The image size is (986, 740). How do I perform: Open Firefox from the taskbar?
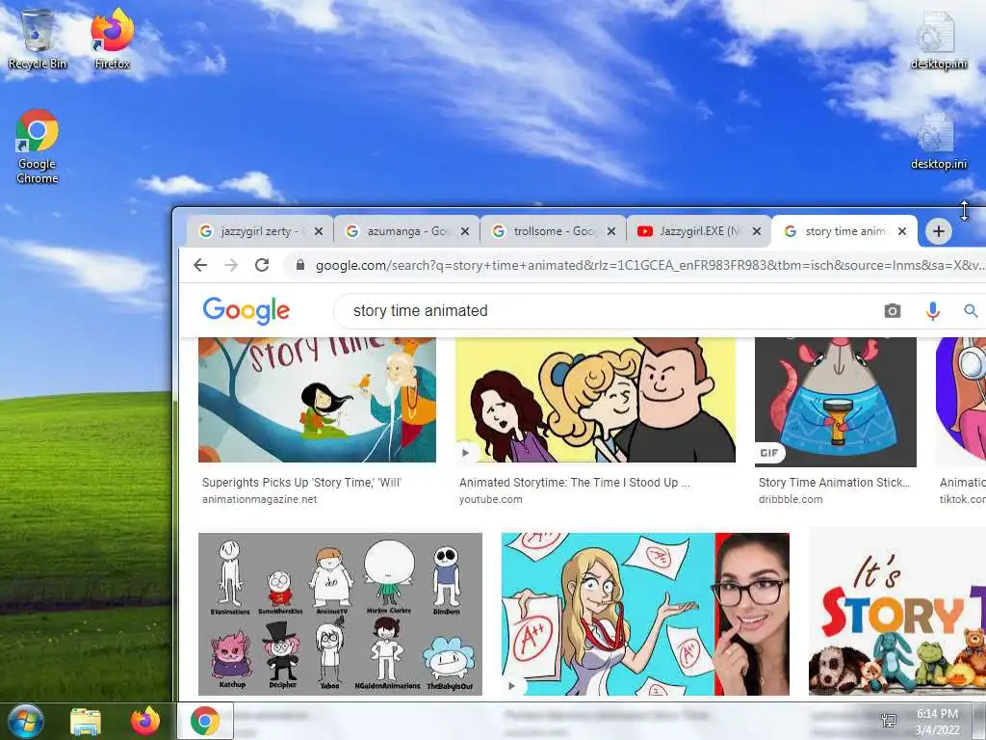[145, 721]
